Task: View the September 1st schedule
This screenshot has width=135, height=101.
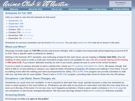Action: [15, 21]
